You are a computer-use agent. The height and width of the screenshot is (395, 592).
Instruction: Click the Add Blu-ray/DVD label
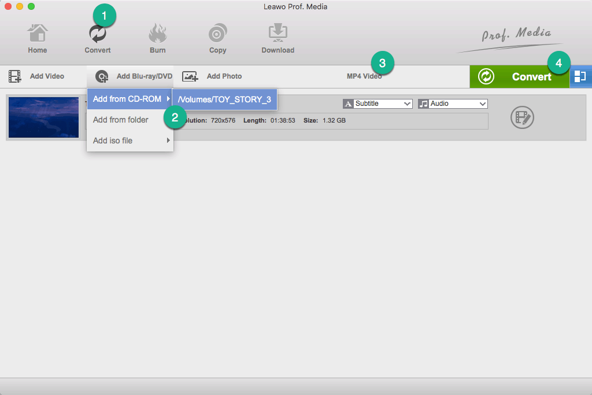coord(144,76)
